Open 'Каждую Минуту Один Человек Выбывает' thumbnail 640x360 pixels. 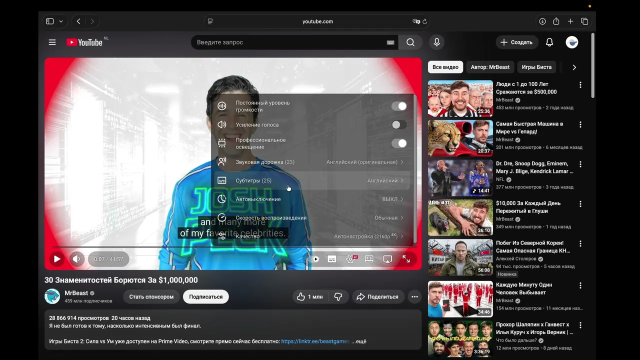460,299
